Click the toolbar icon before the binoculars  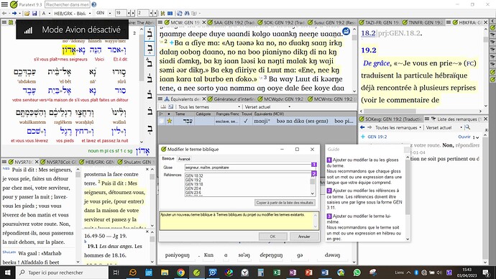coord(180,13)
